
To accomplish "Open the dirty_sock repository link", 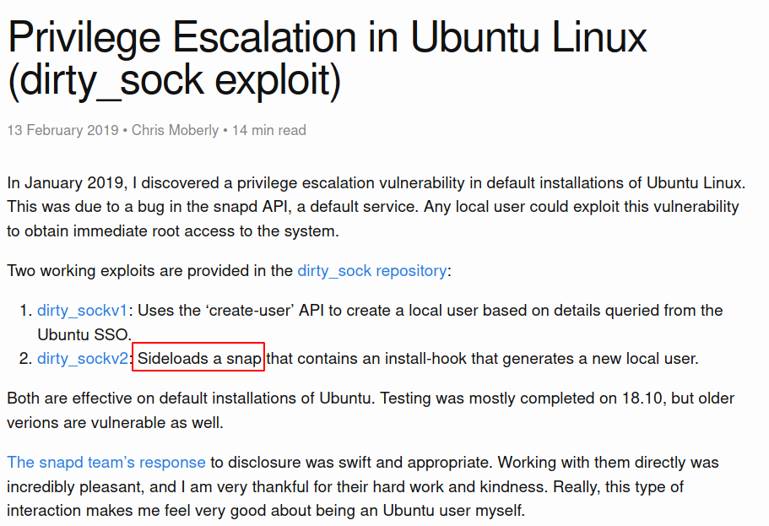I will (372, 271).
